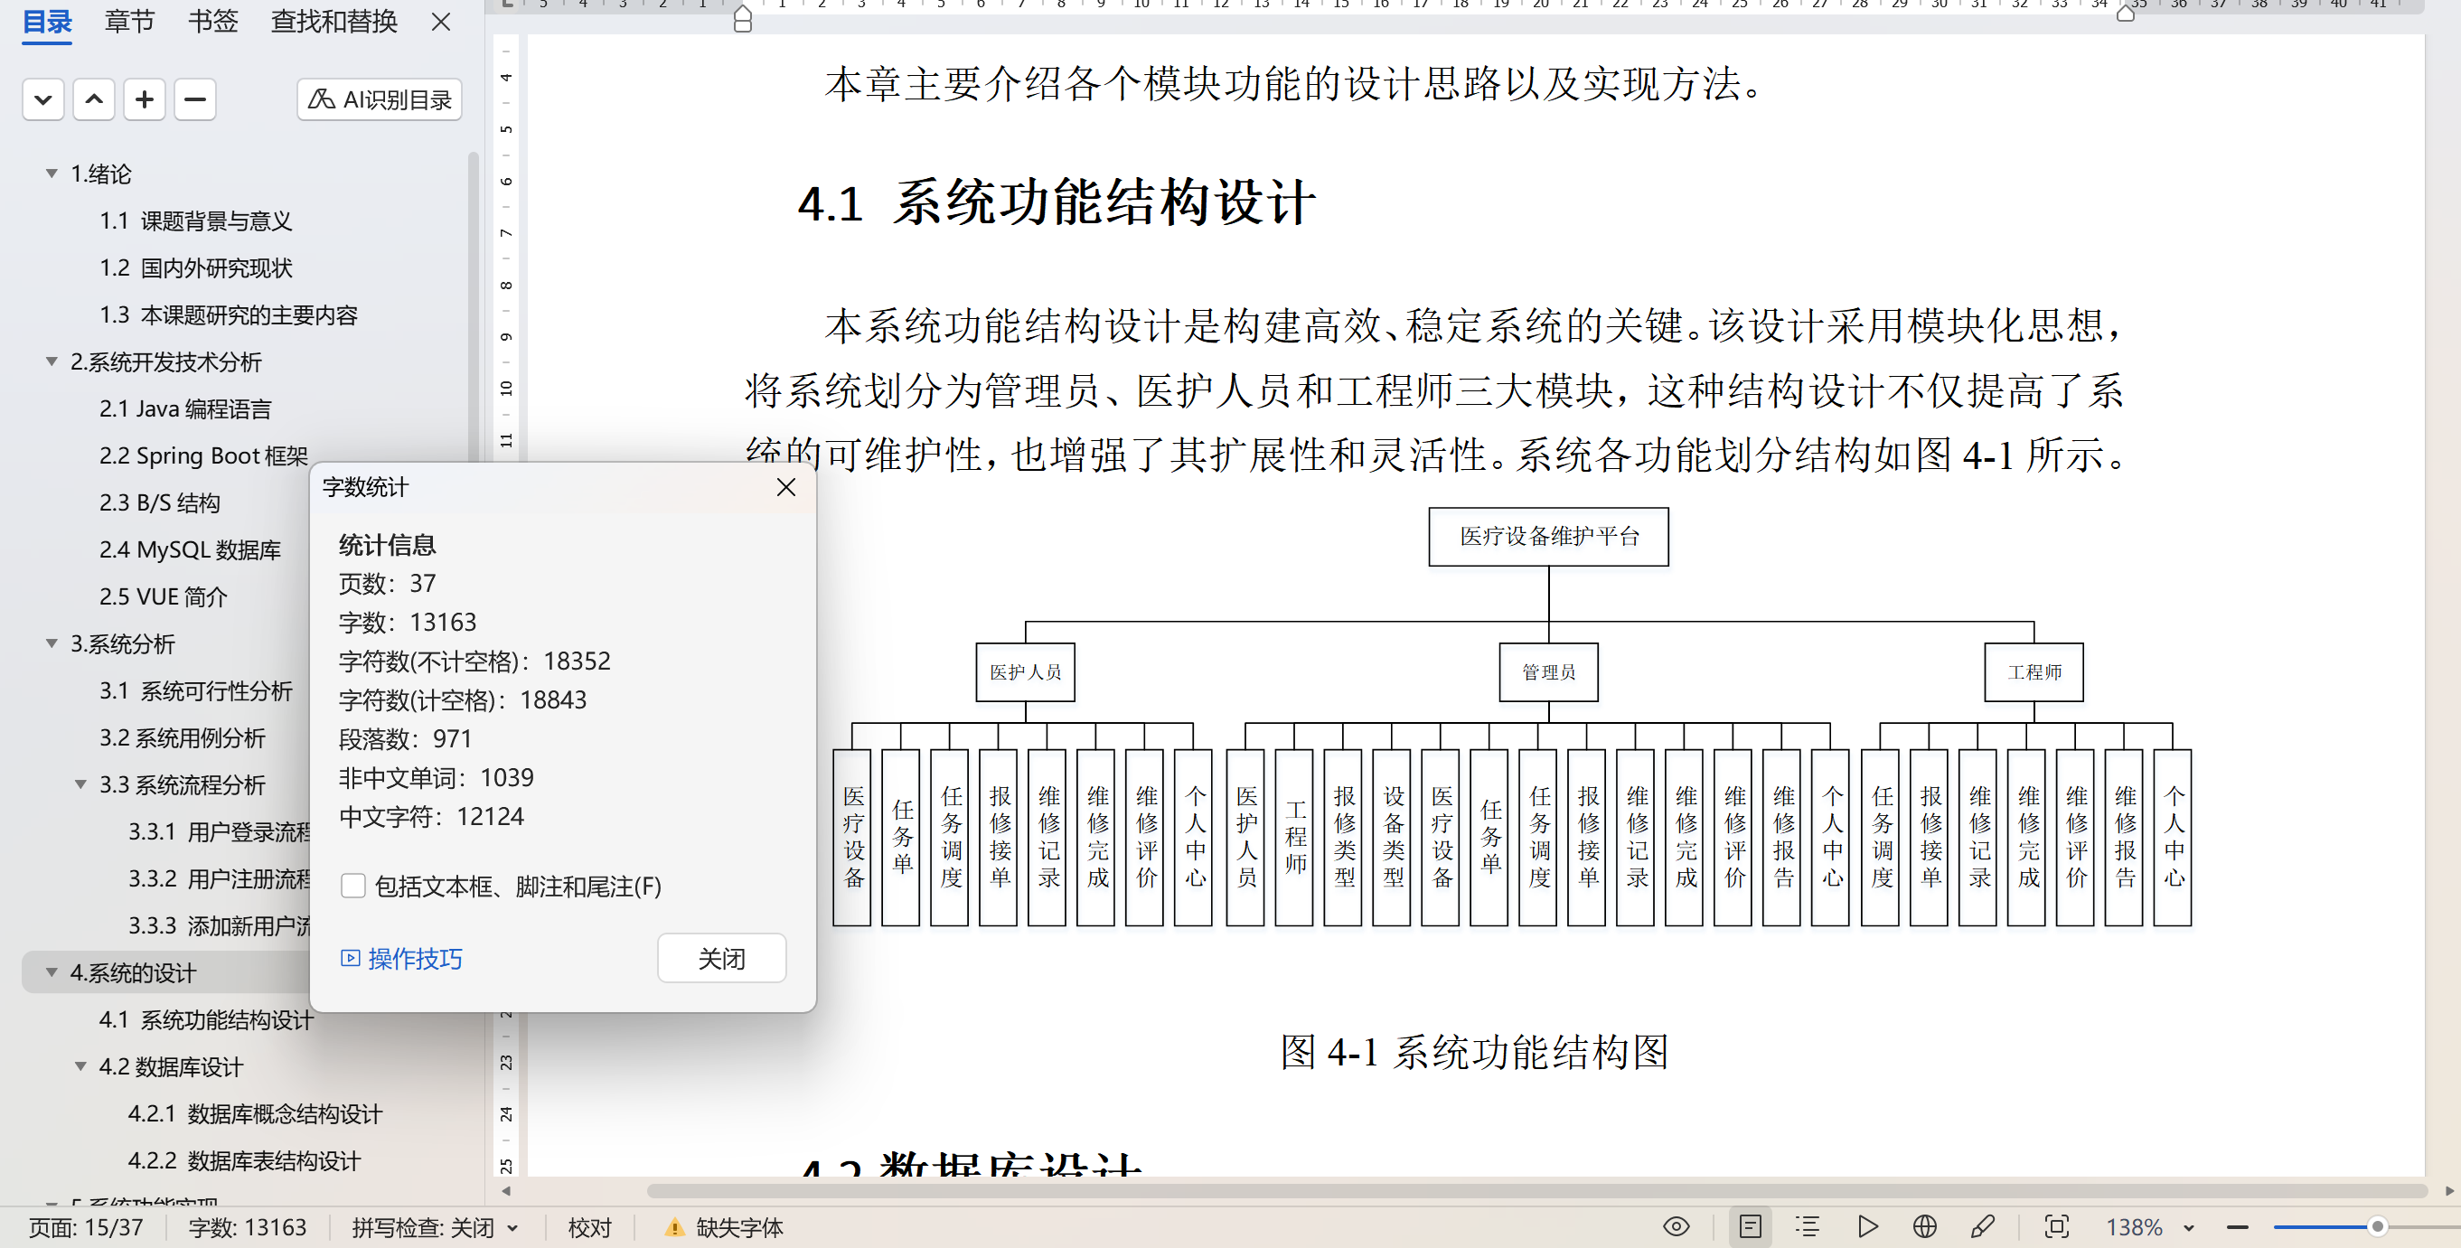Viewport: 2461px width, 1248px height.
Task: Click the eye protection mode icon
Action: click(1676, 1226)
